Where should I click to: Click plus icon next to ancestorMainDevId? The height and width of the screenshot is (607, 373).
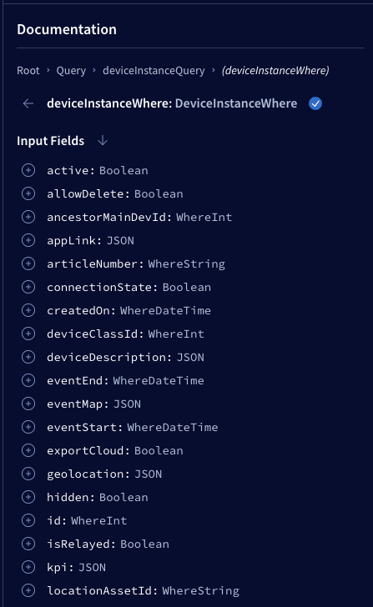pos(28,217)
